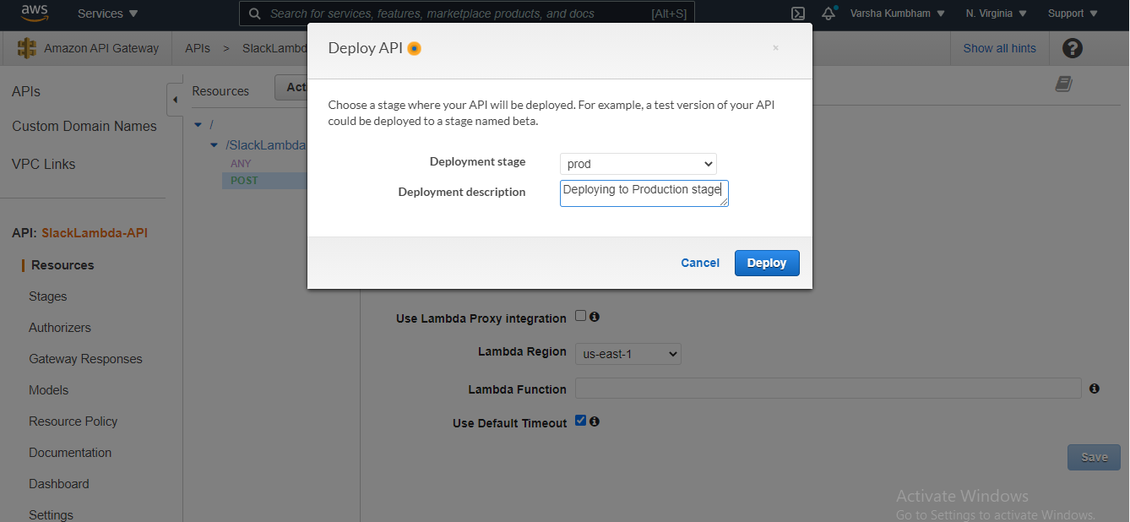
Task: Collapse the left sidebar with the arrow handle
Action: (175, 100)
